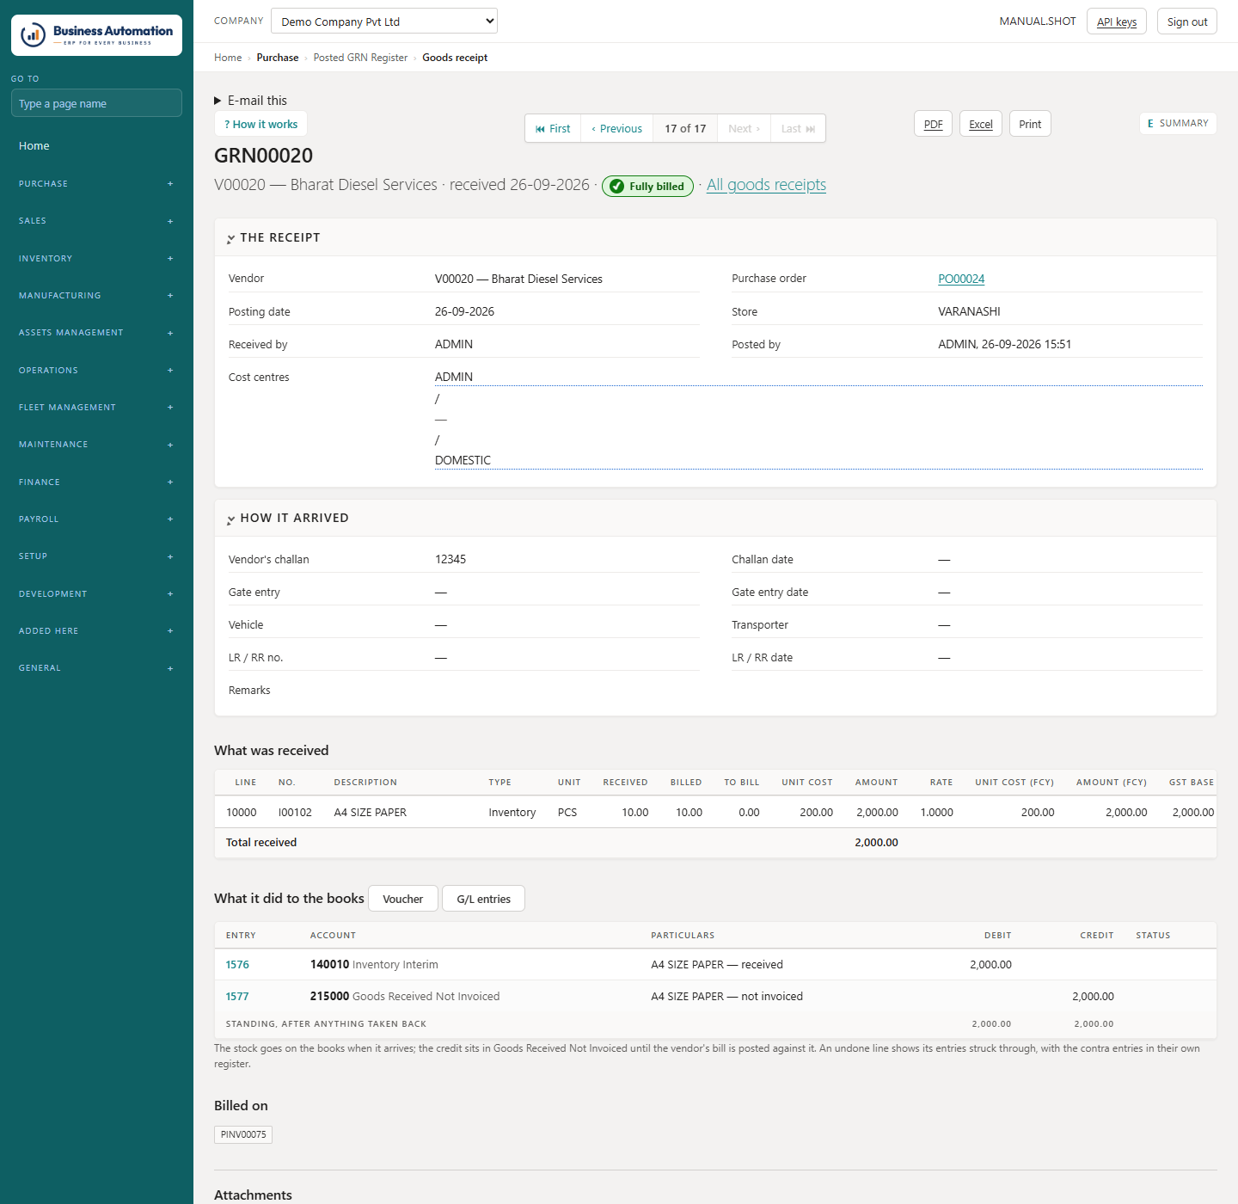The image size is (1238, 1204).
Task: Export the receipt as PDF
Action: coord(933,124)
